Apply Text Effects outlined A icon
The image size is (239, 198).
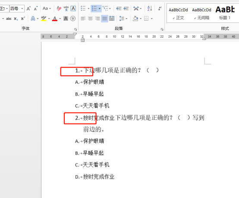(x=33, y=19)
